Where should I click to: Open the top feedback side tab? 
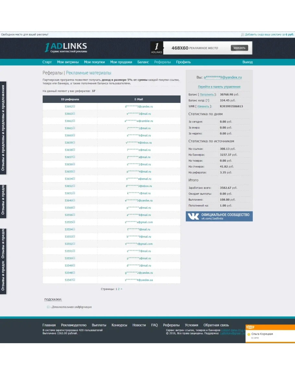[3, 128]
